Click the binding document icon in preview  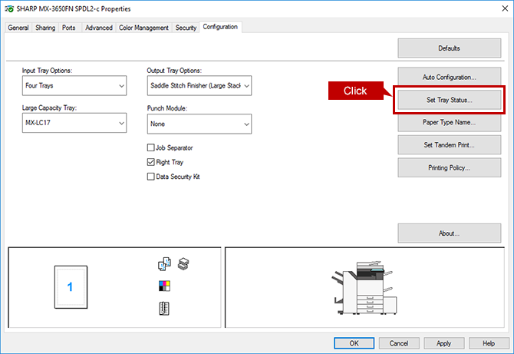pos(164,309)
